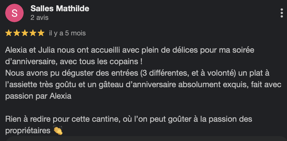Open the three-dot review options menu
This screenshot has height=141, width=287.
[x=282, y=13]
